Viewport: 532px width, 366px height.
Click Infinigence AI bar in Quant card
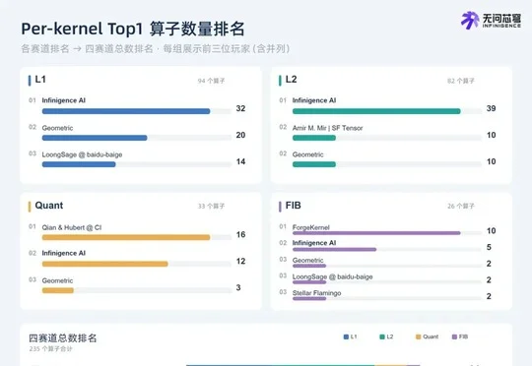click(x=105, y=264)
